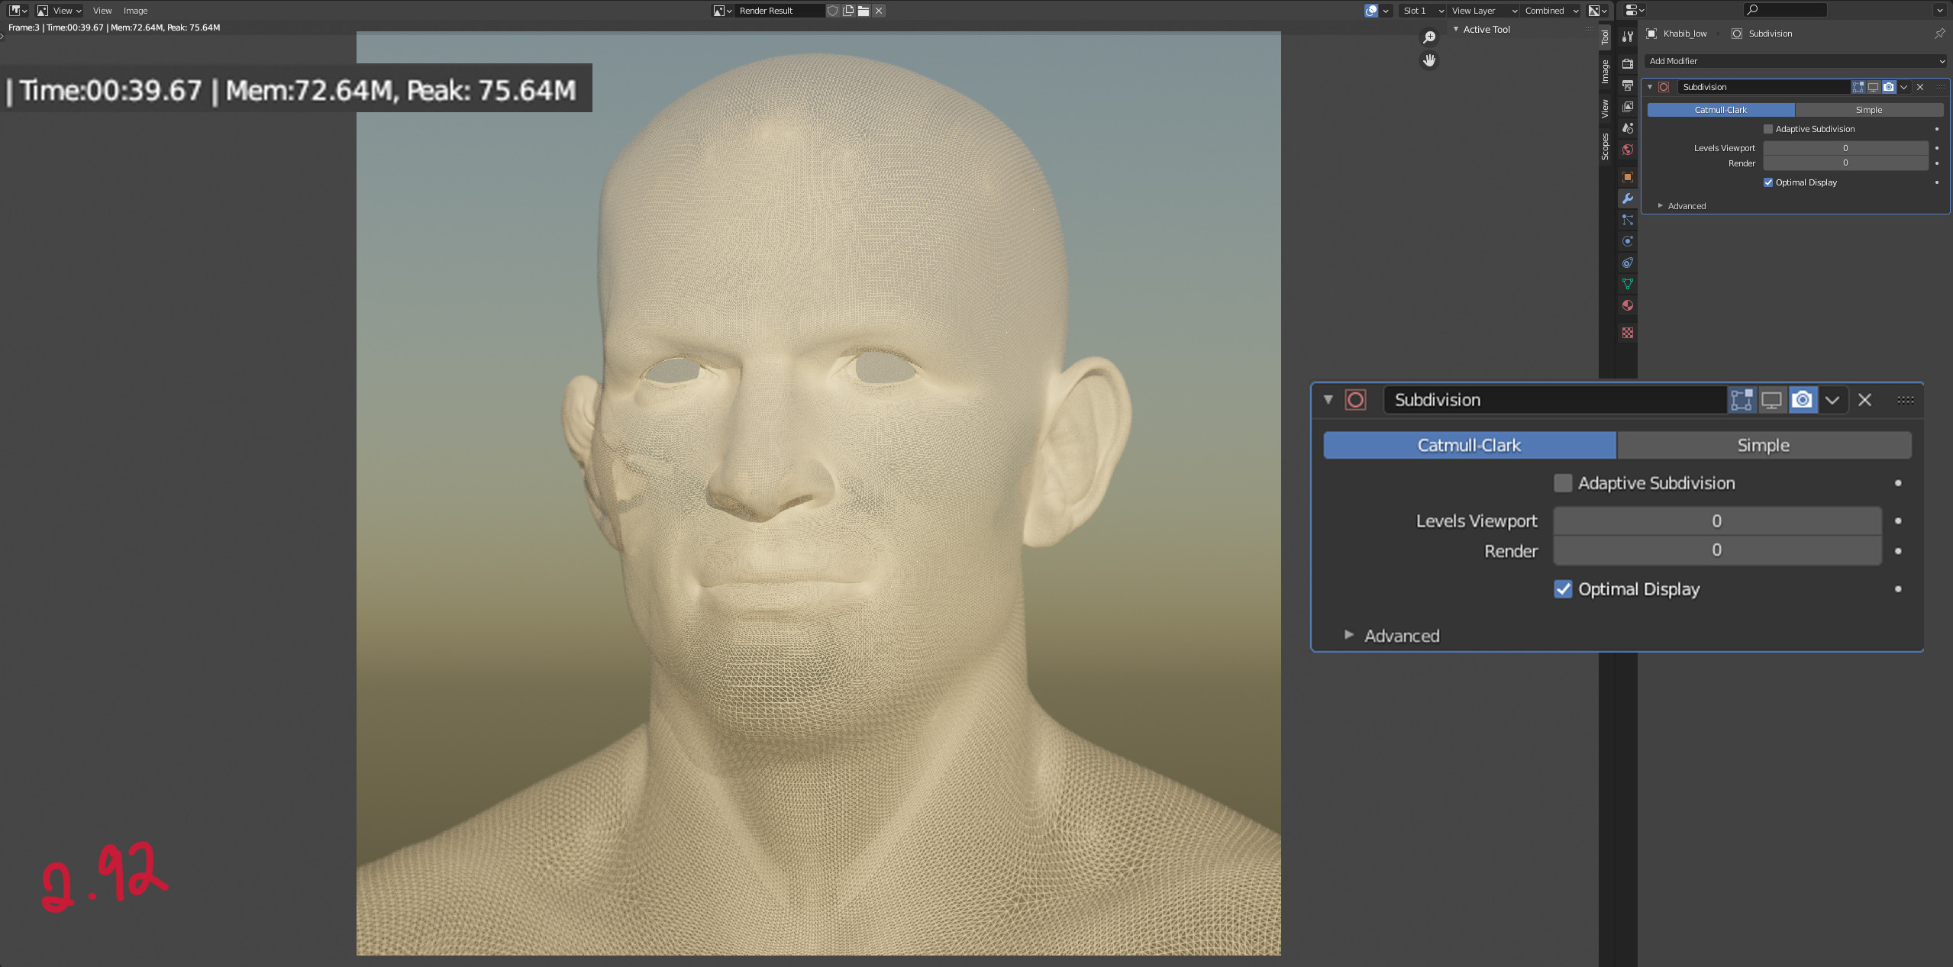Open the World properties tab with globe icon
This screenshot has height=967, width=1953.
pos(1627,150)
